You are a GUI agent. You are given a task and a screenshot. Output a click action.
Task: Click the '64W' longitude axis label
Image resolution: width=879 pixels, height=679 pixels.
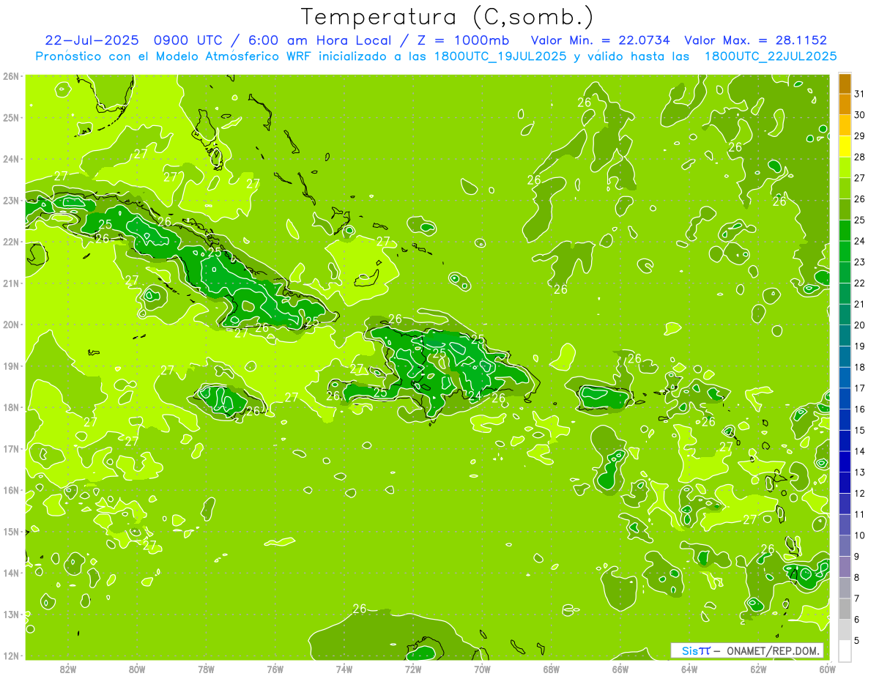tap(689, 669)
